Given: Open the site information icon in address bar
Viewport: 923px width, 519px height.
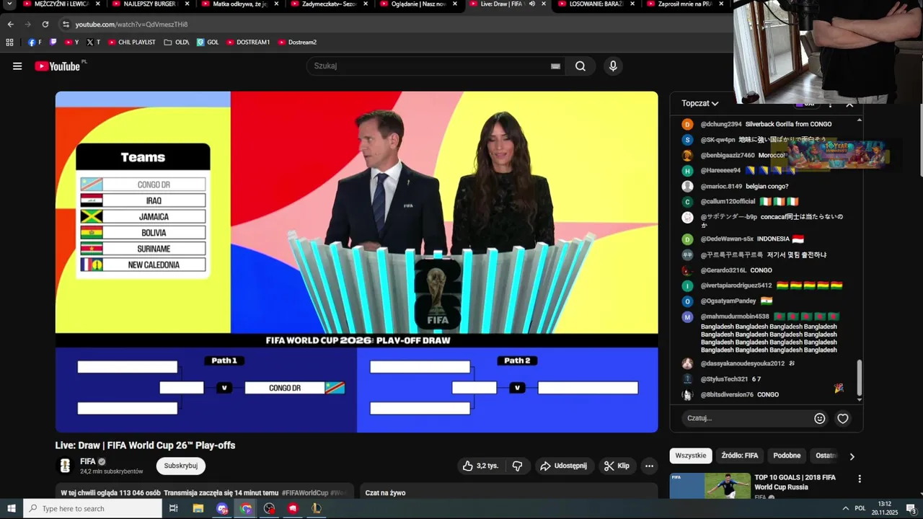Looking at the screenshot, I should (x=66, y=24).
